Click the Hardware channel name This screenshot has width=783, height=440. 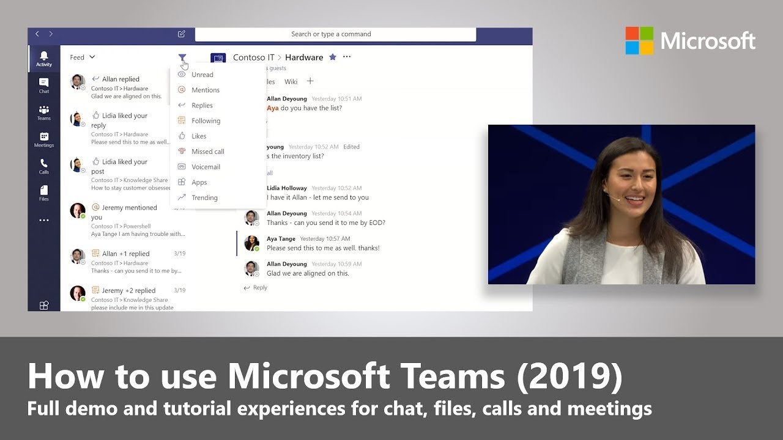coord(304,57)
